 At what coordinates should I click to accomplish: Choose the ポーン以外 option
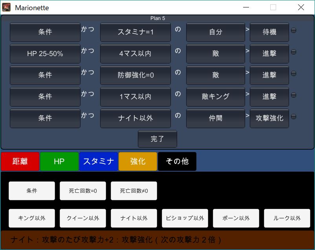click(x=236, y=218)
